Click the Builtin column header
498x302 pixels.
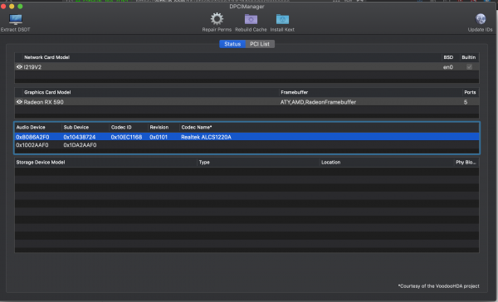(469, 57)
